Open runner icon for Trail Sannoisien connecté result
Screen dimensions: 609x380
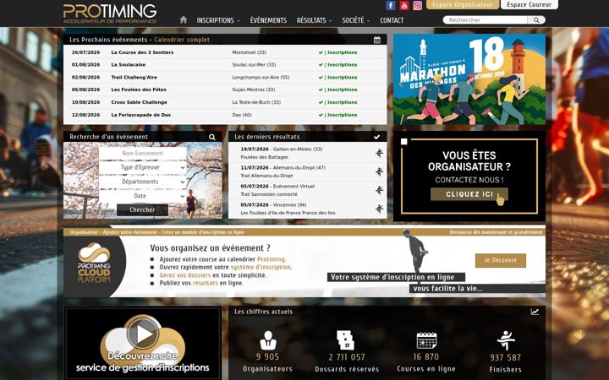[x=380, y=190]
